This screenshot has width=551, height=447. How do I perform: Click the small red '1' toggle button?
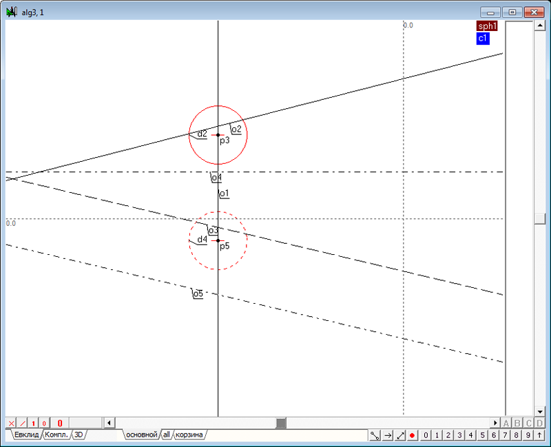(33, 423)
